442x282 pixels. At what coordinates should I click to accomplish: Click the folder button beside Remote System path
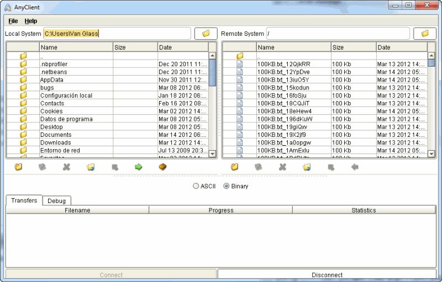[424, 34]
